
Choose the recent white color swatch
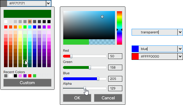[x=10, y=76]
